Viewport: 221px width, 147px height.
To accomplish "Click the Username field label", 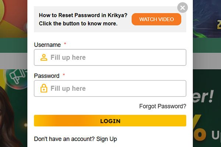I will coord(47,45).
